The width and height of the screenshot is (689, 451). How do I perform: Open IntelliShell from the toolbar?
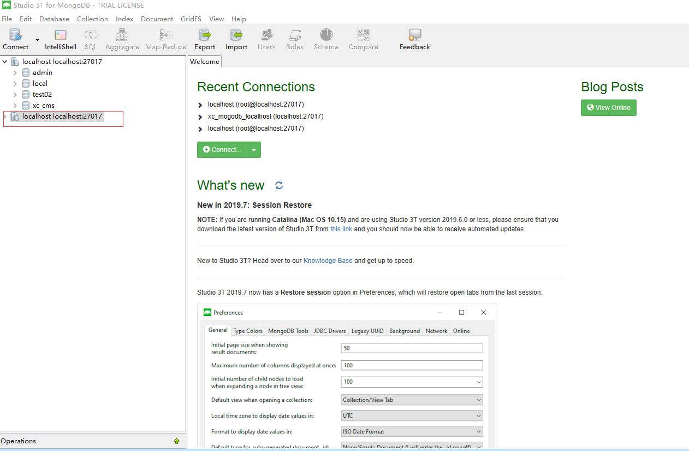pyautogui.click(x=60, y=38)
